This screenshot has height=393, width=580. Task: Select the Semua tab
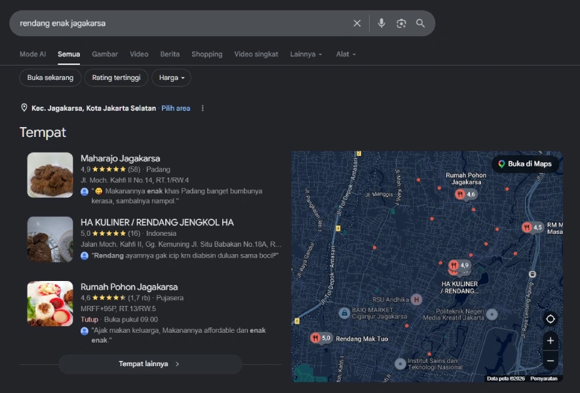69,54
